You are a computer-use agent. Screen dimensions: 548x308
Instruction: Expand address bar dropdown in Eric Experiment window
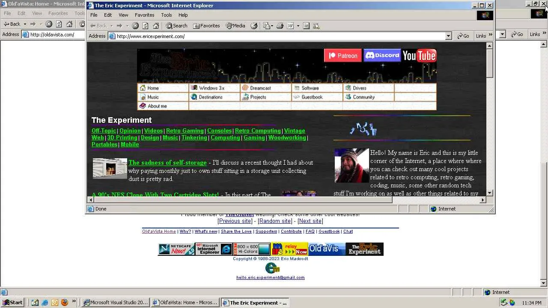pos(449,36)
